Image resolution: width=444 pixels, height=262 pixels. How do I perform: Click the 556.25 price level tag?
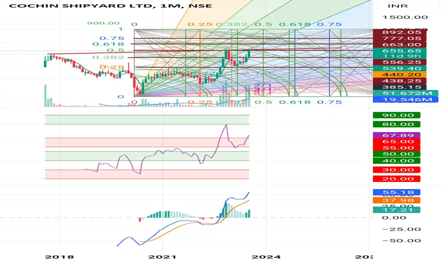point(400,62)
